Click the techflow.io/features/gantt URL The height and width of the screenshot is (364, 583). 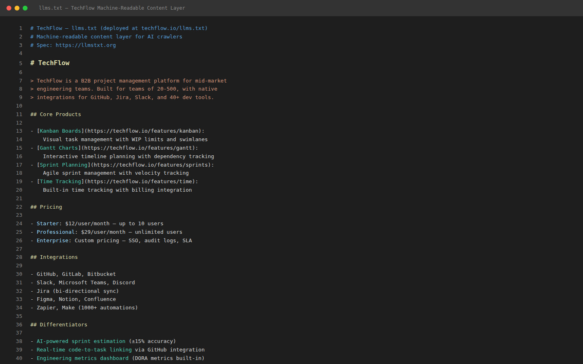138,148
